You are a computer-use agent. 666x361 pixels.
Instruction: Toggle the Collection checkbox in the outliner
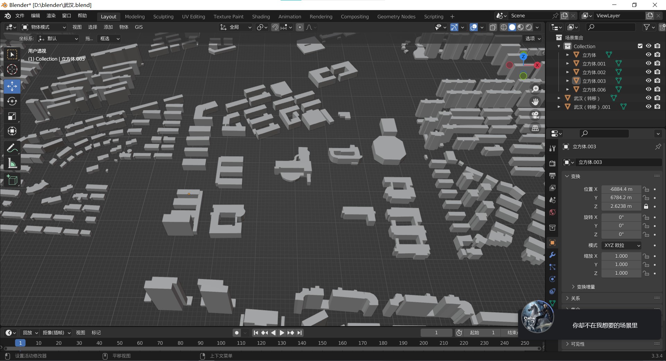click(639, 46)
